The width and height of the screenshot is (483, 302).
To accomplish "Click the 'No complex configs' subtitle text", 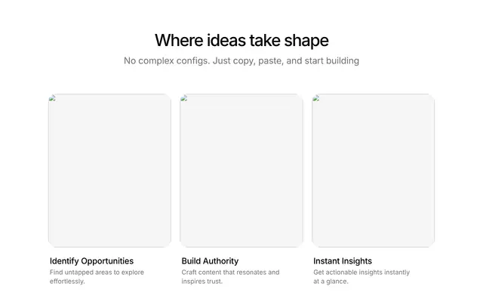I will tap(241, 60).
